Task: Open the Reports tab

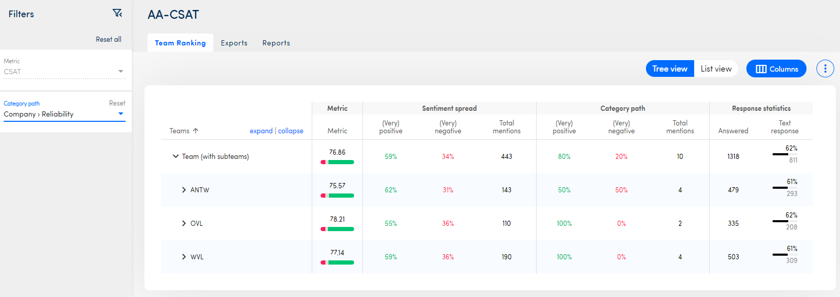Action: point(276,43)
